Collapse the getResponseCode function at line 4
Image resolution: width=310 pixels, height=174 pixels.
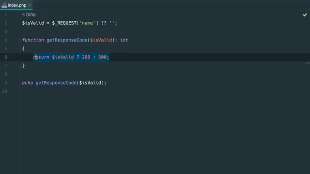click(x=20, y=40)
